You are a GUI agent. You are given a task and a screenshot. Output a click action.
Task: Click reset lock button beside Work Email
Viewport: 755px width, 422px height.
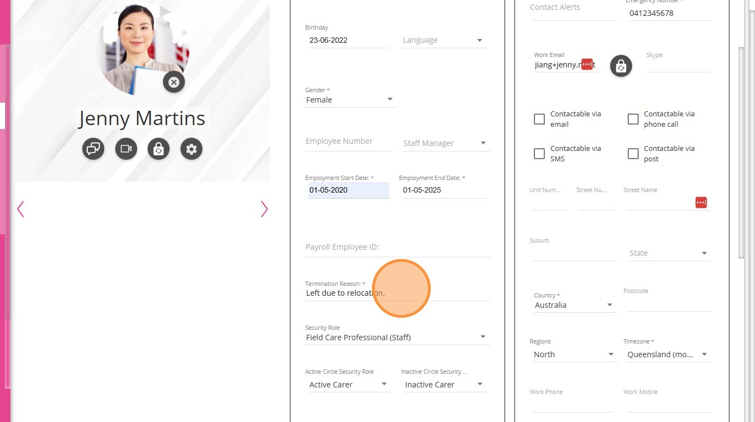point(621,66)
